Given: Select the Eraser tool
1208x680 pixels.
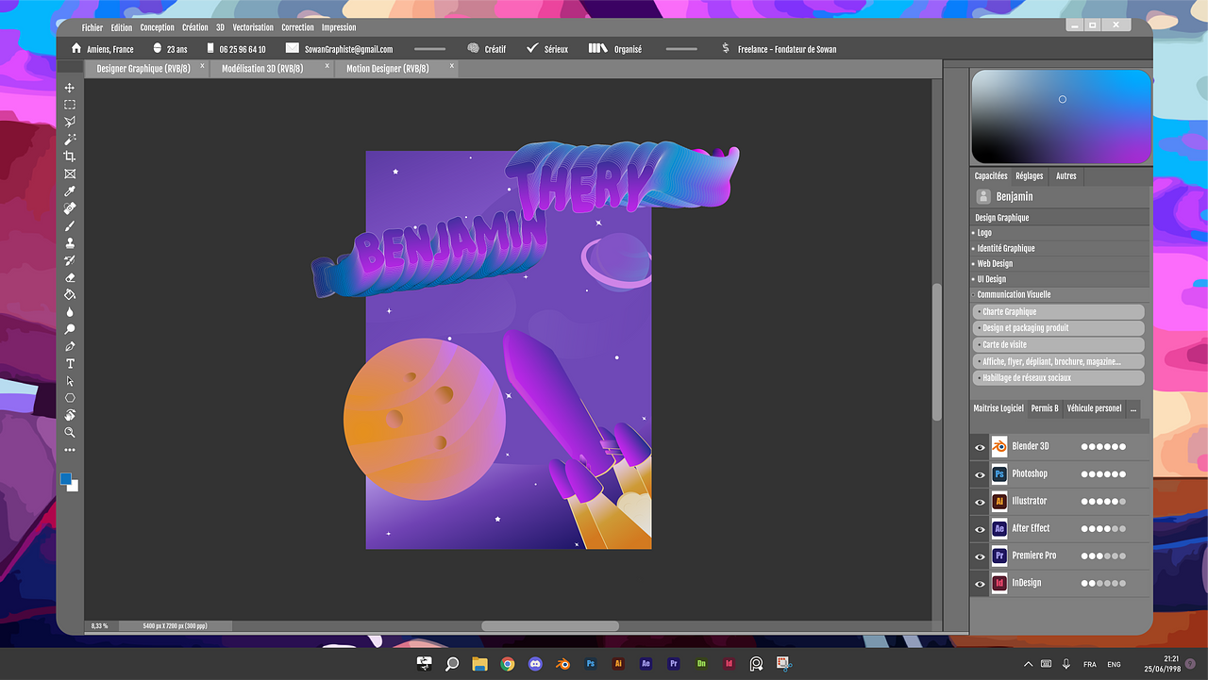Looking at the screenshot, I should [70, 277].
